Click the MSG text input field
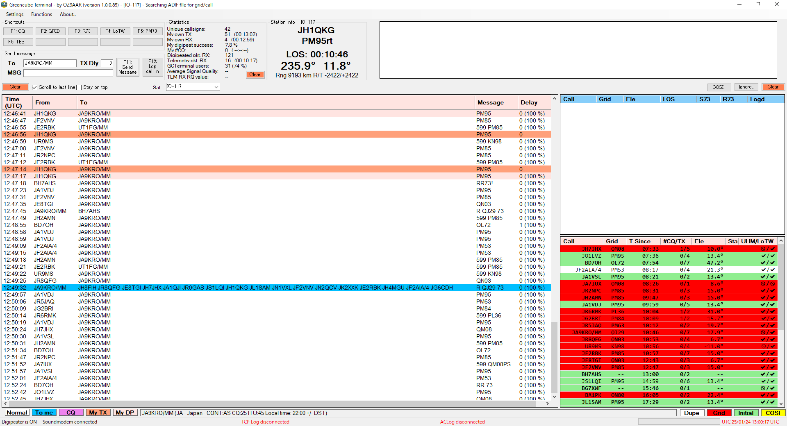Viewport: 787px width, 426px height. (x=68, y=73)
